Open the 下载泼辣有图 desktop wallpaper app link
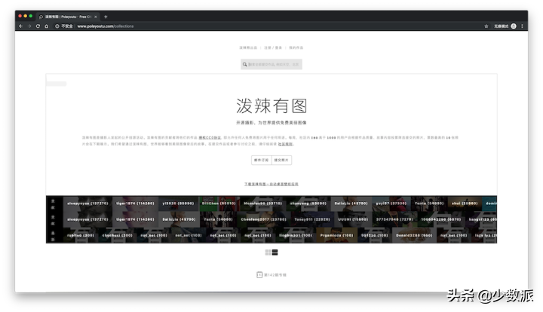 tap(271, 184)
